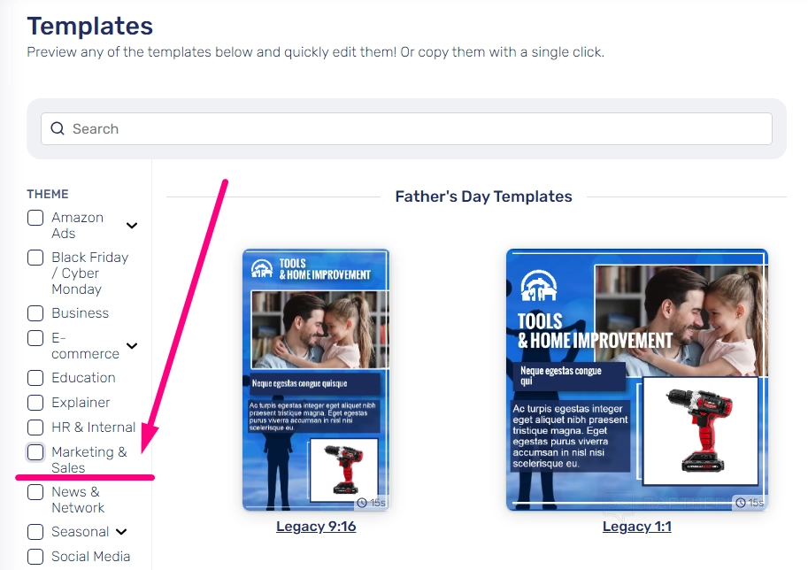Check the News & Network checkbox
The height and width of the screenshot is (570, 808).
pos(35,492)
